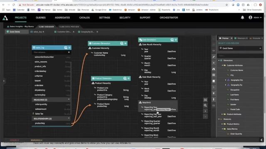
Task: Click the search icon on Date Dimension header
Action: pyautogui.click(x=172, y=40)
